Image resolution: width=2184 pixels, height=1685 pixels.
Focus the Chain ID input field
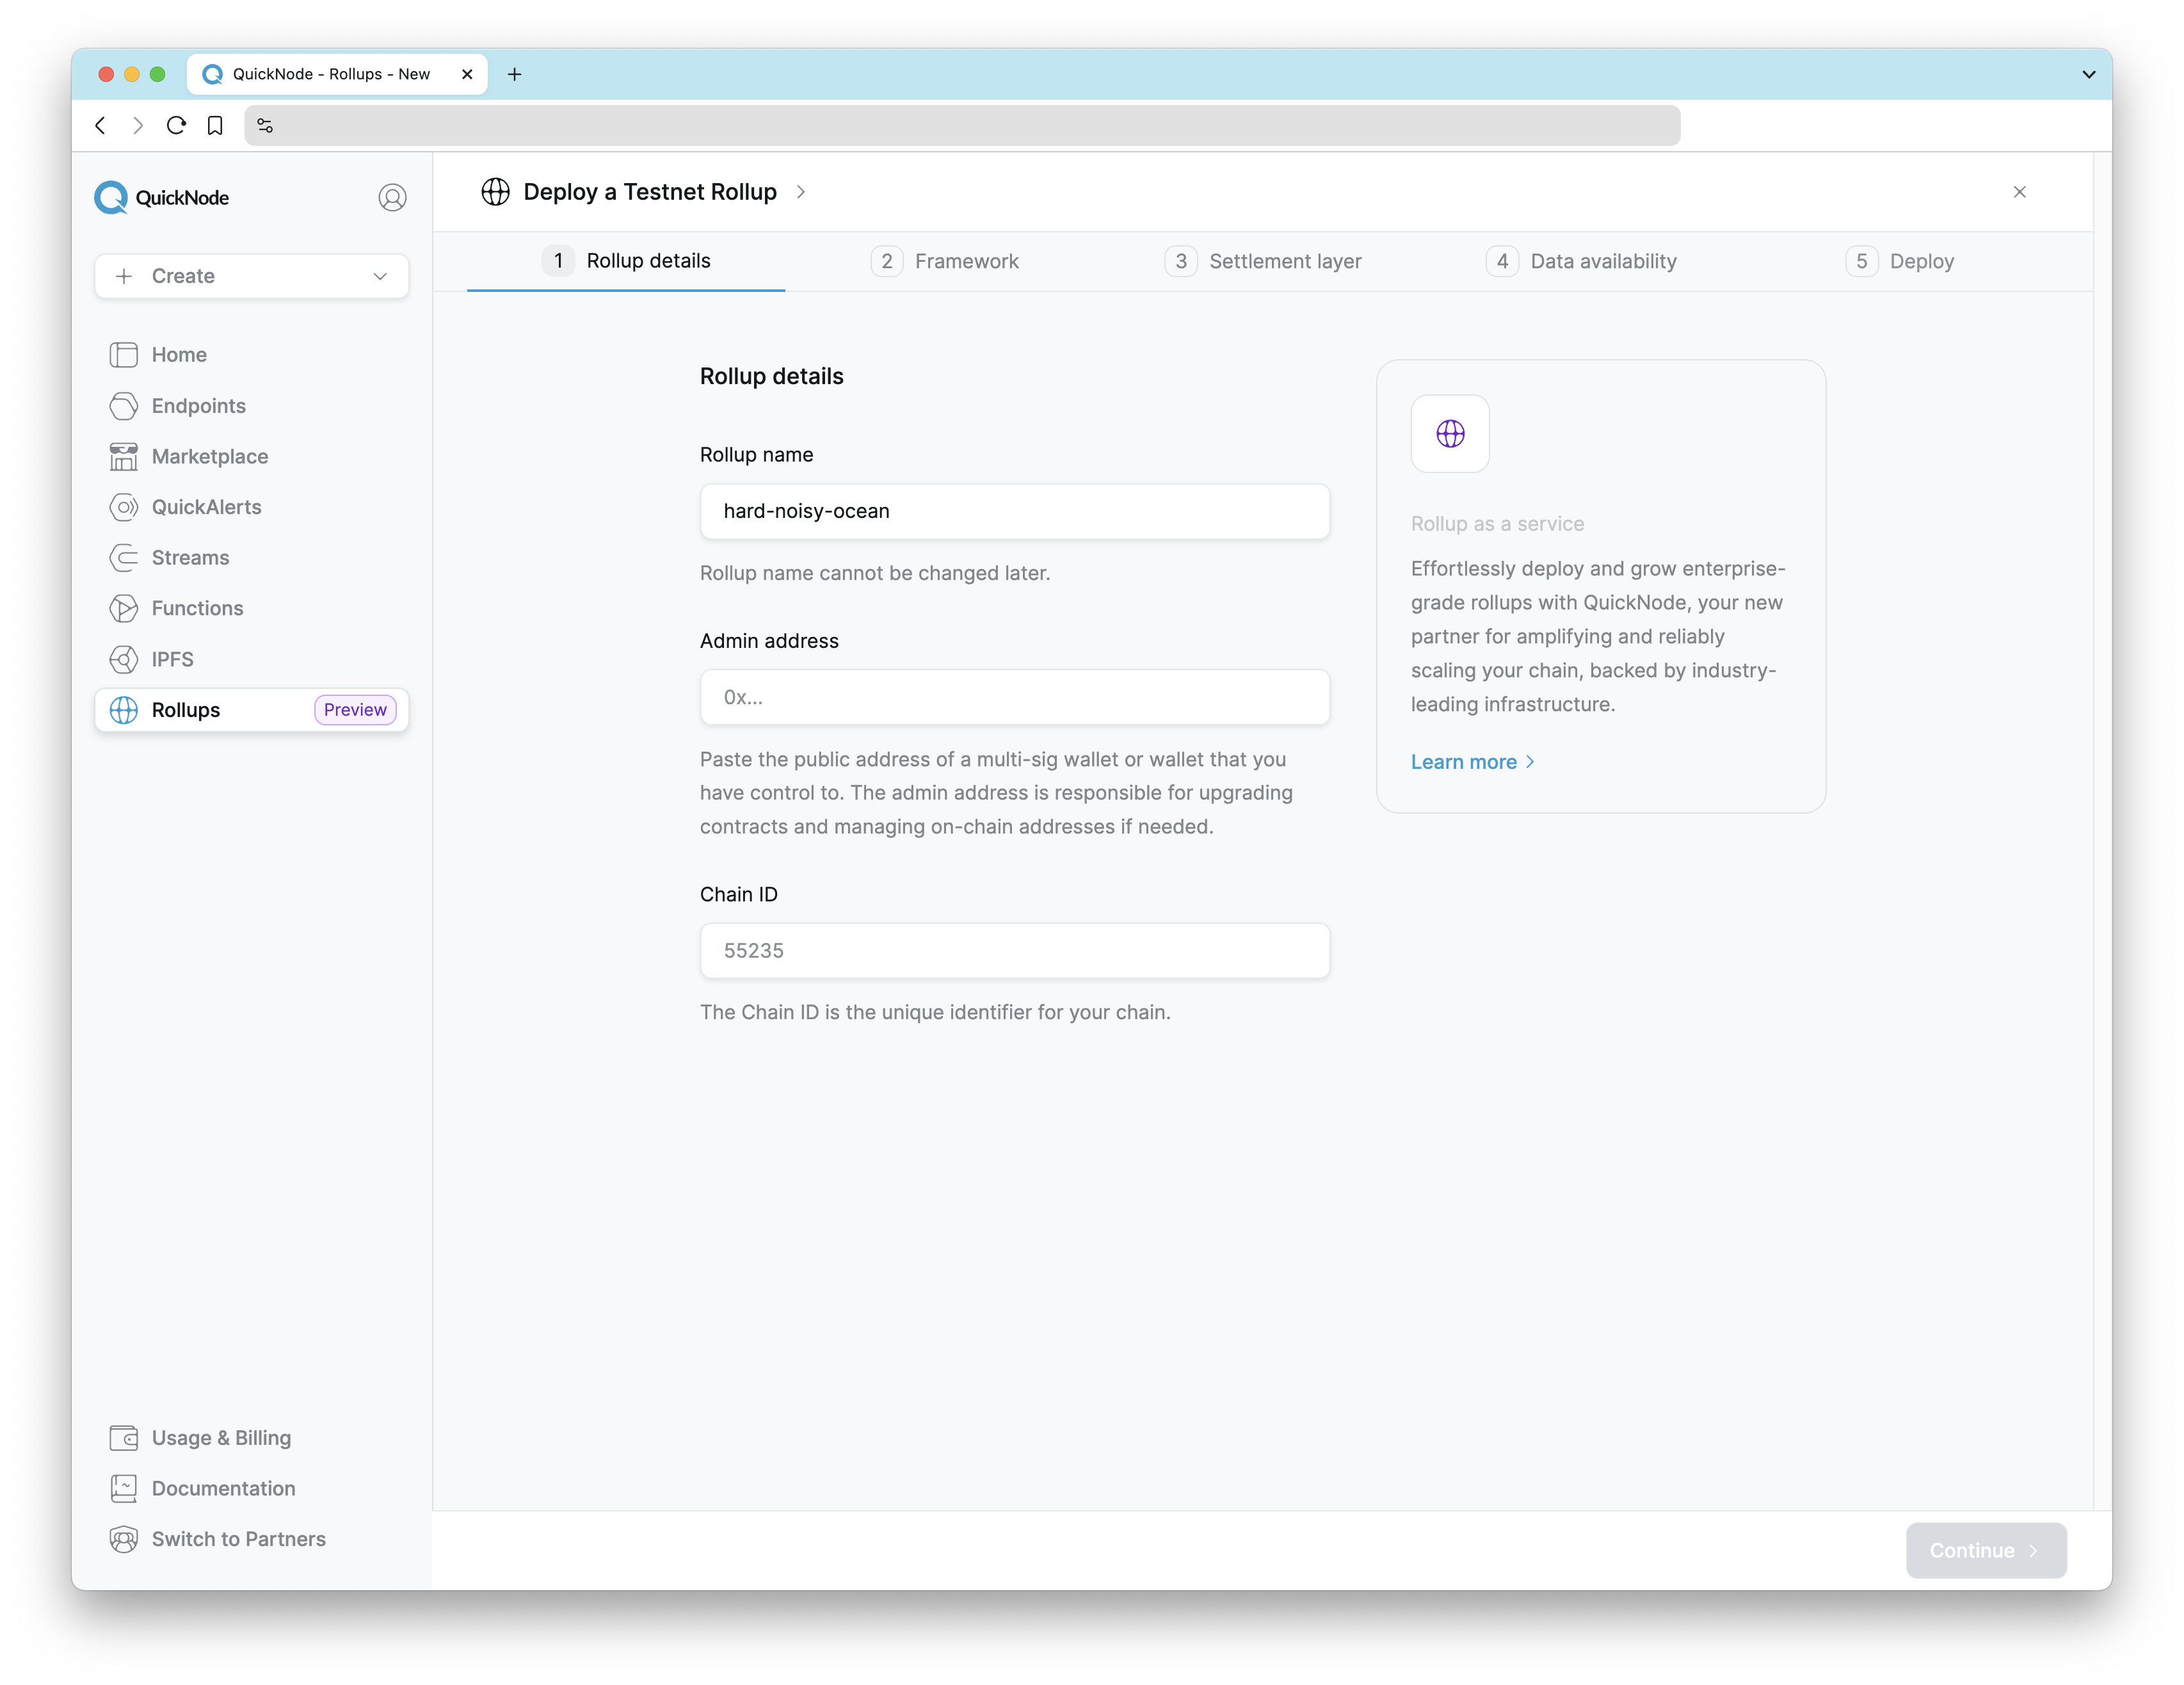coord(1014,951)
